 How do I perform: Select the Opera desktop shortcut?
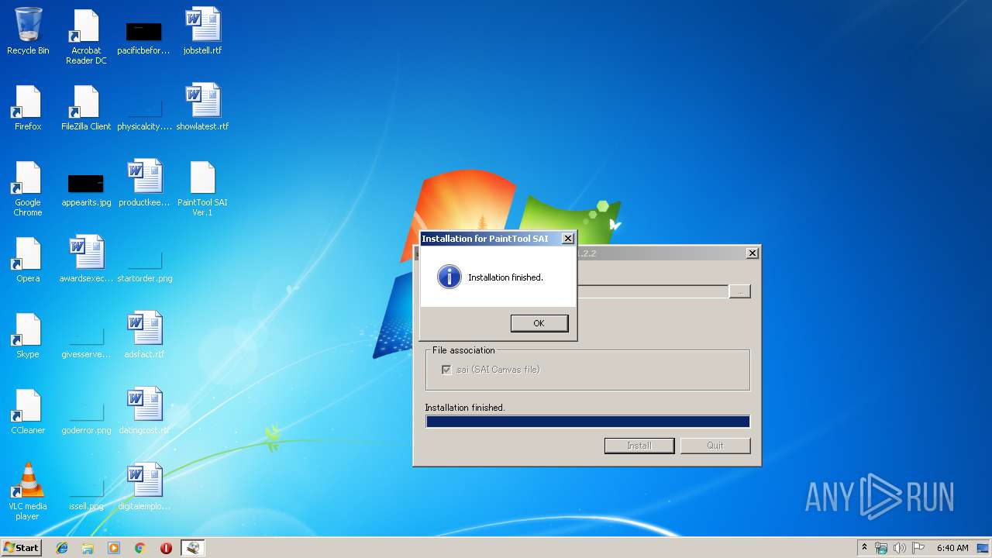(x=28, y=260)
